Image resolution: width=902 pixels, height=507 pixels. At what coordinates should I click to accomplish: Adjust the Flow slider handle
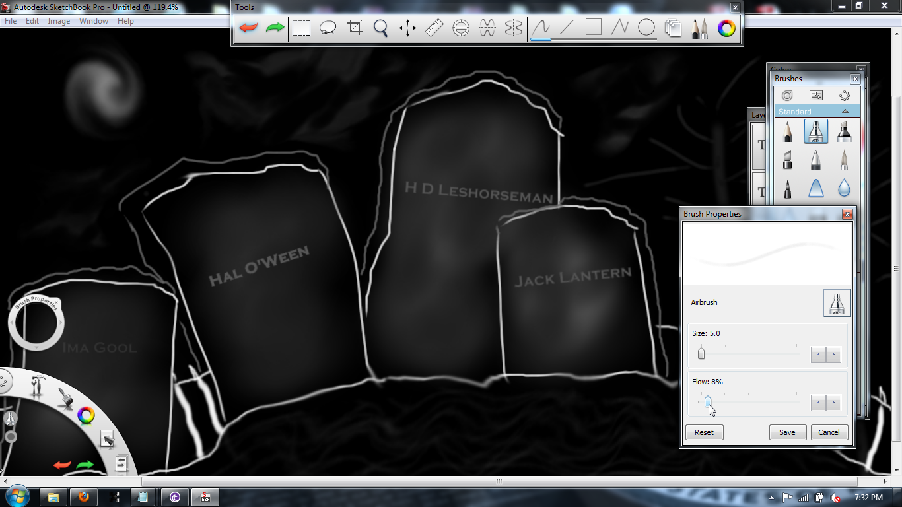(x=708, y=401)
